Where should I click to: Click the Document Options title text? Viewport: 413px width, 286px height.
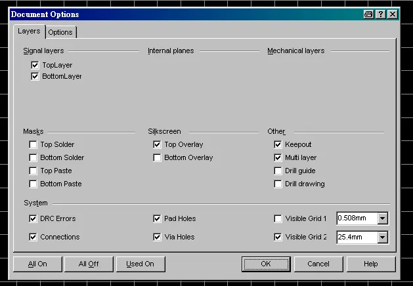click(x=45, y=14)
